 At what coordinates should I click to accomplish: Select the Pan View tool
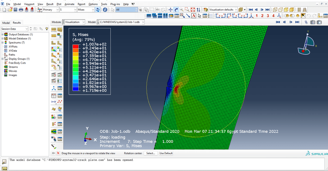click(x=170, y=10)
